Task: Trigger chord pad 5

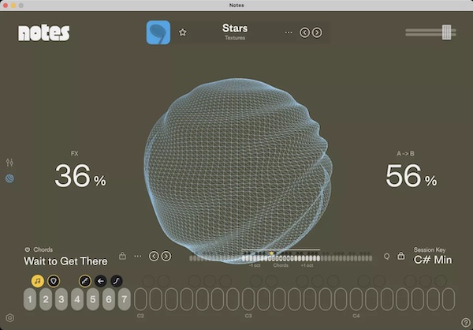Action: click(x=93, y=299)
